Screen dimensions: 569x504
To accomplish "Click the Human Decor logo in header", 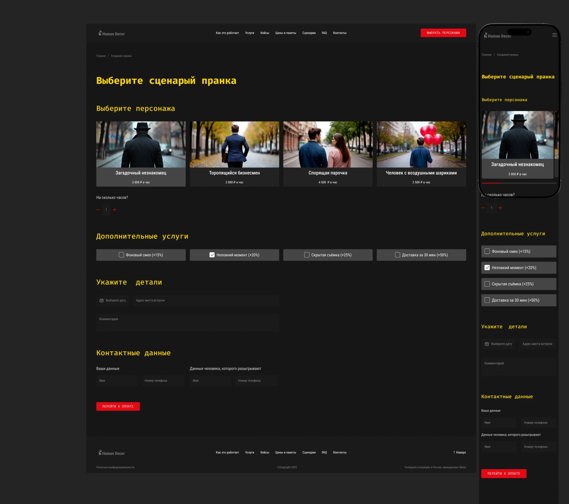I will click(x=112, y=33).
